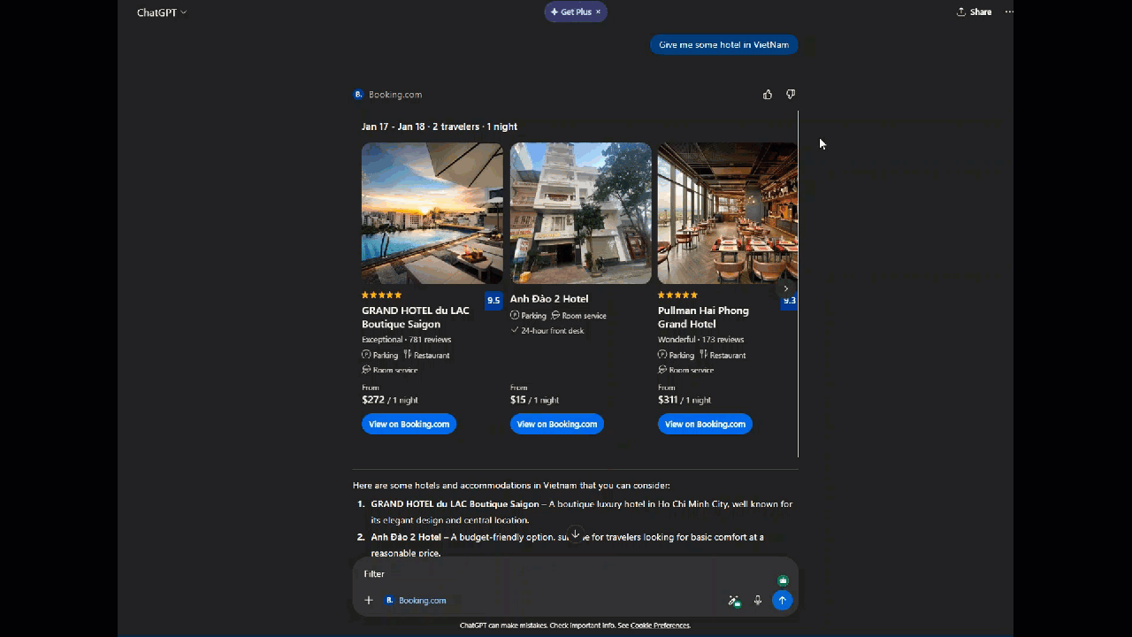
Task: Dismiss the Get Plus pill with its X
Action: tap(598, 12)
